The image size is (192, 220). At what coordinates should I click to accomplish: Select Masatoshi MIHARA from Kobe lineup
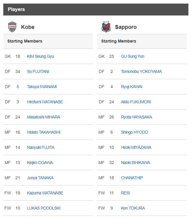point(44,117)
